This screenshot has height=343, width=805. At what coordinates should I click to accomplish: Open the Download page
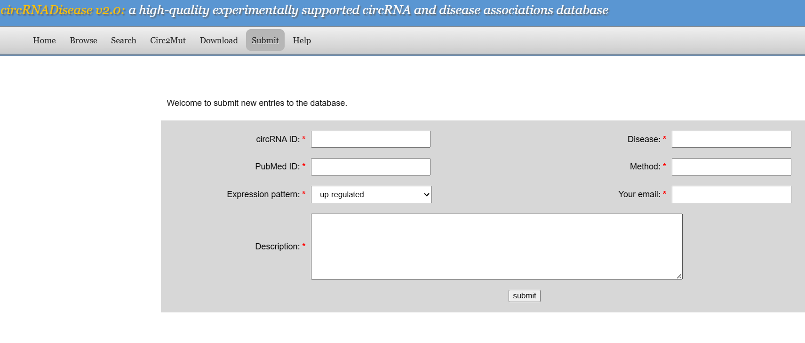(x=219, y=40)
